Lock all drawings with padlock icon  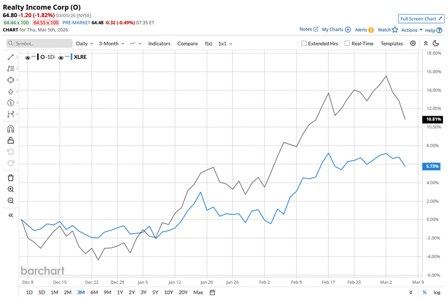click(x=10, y=140)
